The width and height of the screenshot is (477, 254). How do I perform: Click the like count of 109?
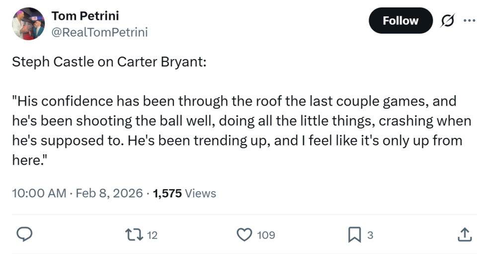point(266,235)
